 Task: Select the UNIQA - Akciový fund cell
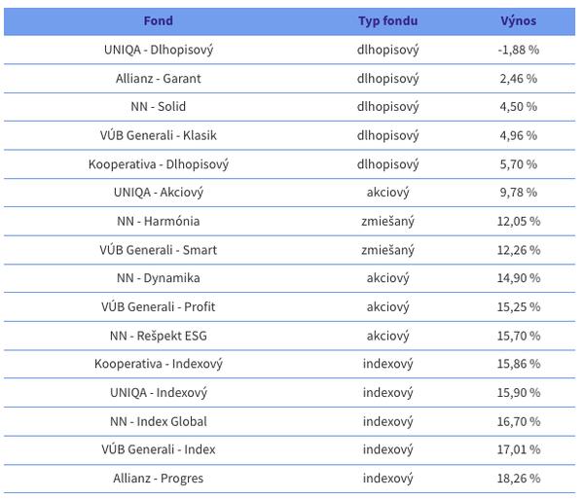(x=158, y=193)
